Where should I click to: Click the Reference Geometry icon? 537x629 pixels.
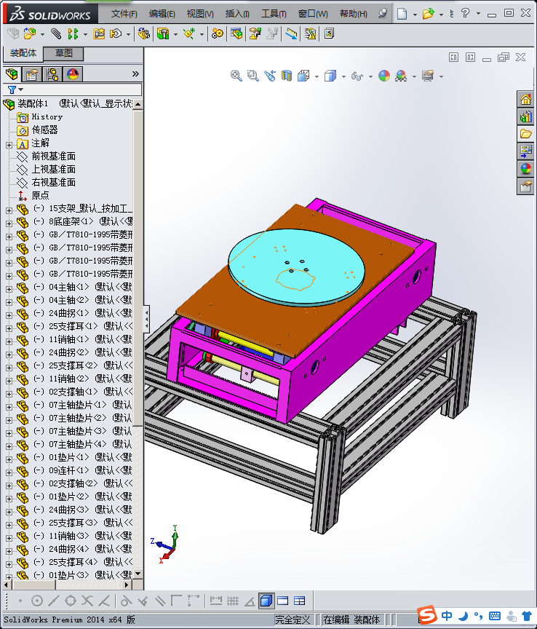(189, 33)
